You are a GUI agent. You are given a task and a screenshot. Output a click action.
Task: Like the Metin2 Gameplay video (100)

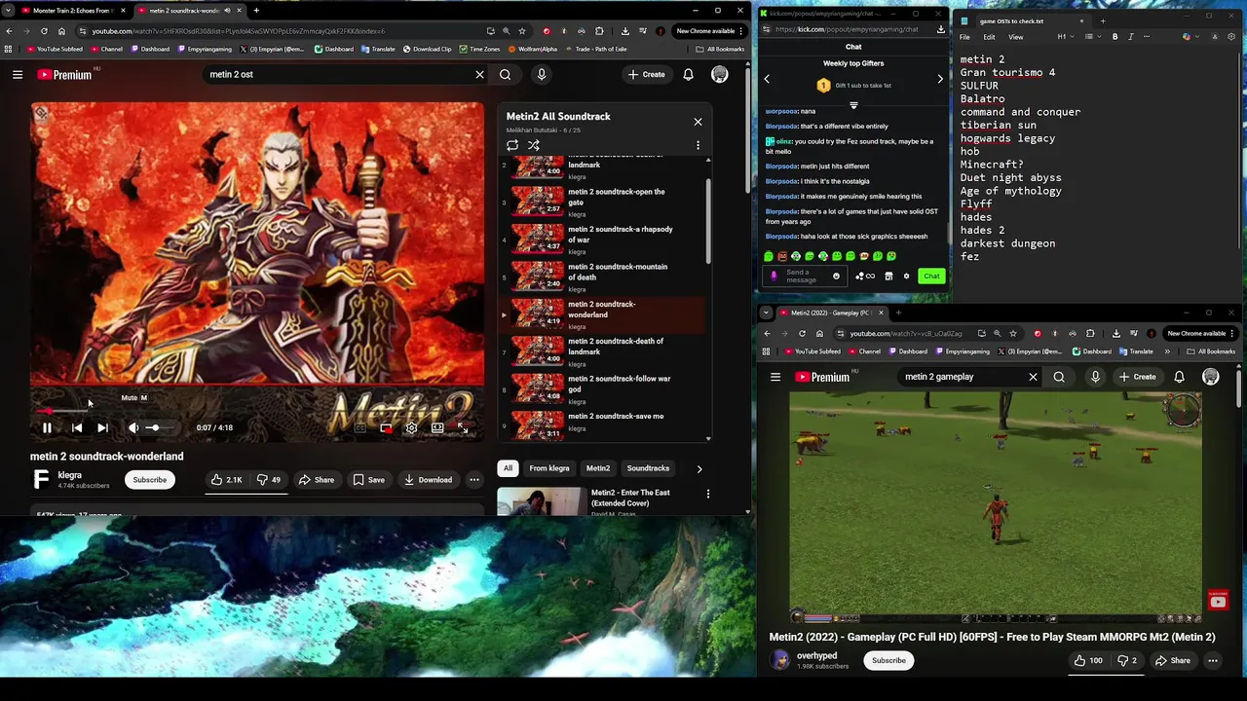point(1087,661)
